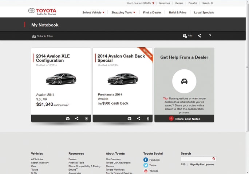Share the Avalon Cash Back Special card

(138, 118)
